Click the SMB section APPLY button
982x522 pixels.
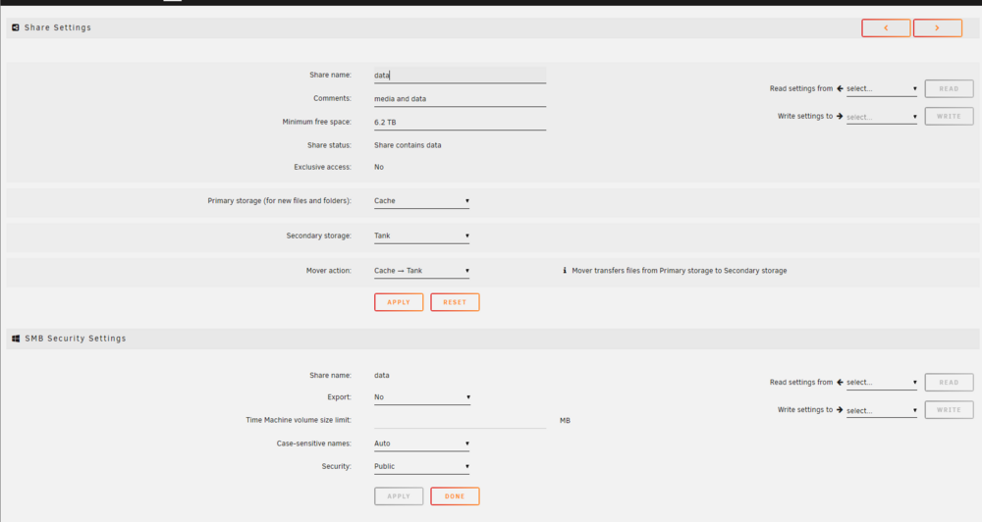pos(399,496)
